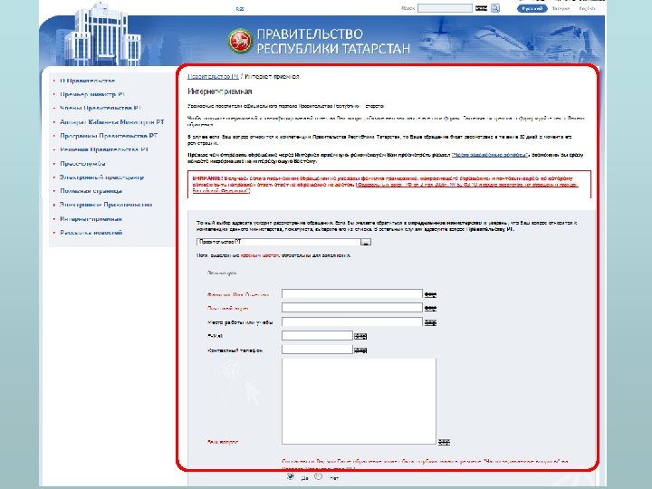Open 'Решения Правительства РТ' sidebar item
652x489 pixels.
104,149
